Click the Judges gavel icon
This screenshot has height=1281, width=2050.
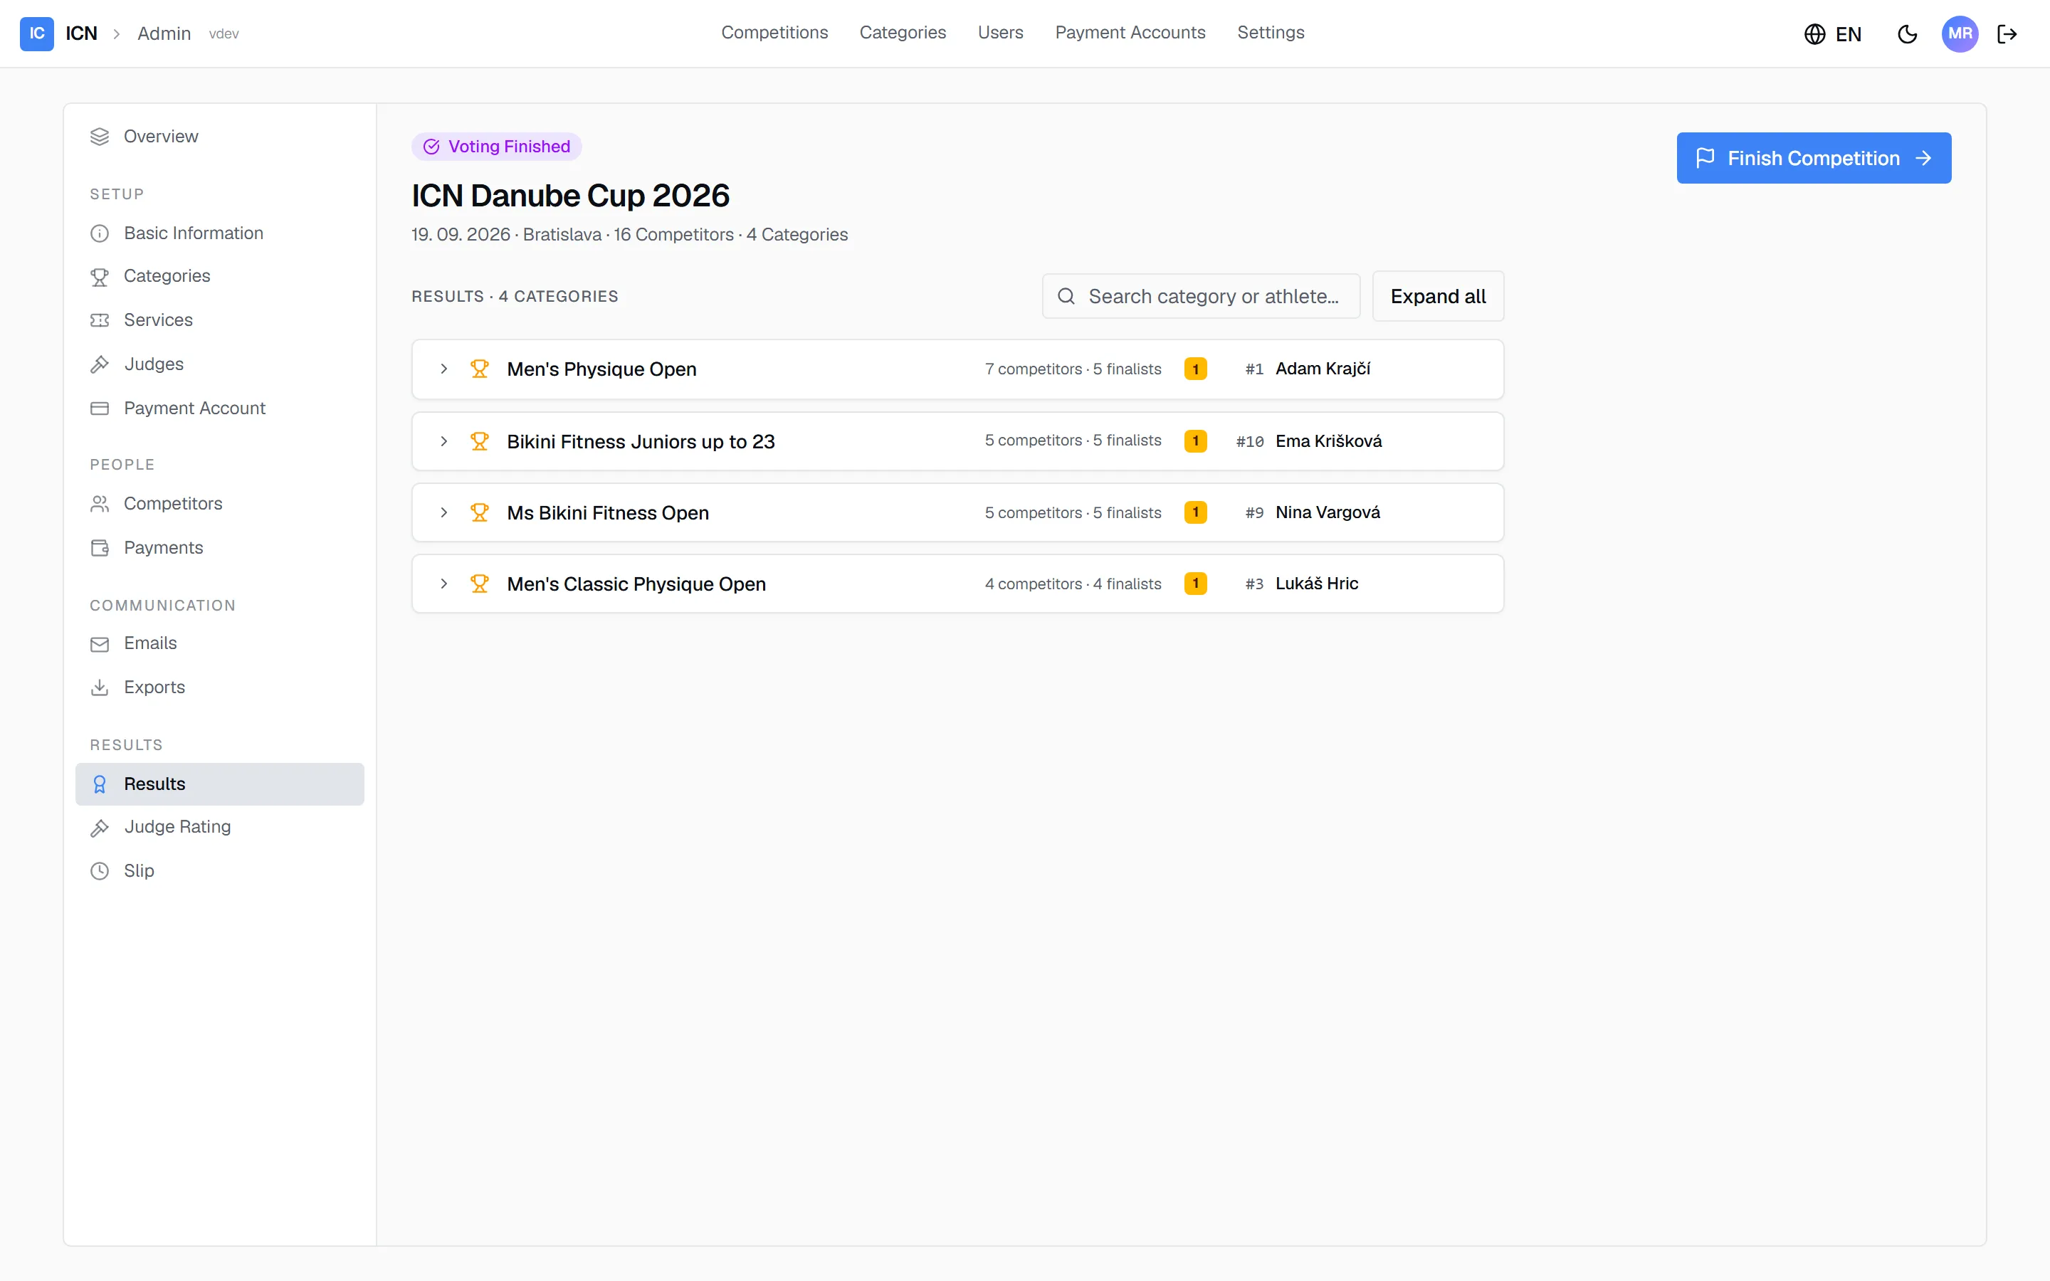[x=100, y=364]
